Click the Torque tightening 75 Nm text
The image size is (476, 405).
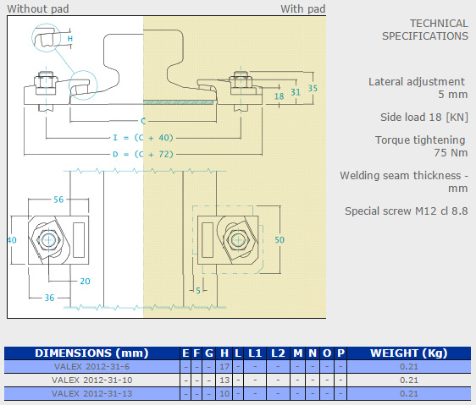point(421,146)
